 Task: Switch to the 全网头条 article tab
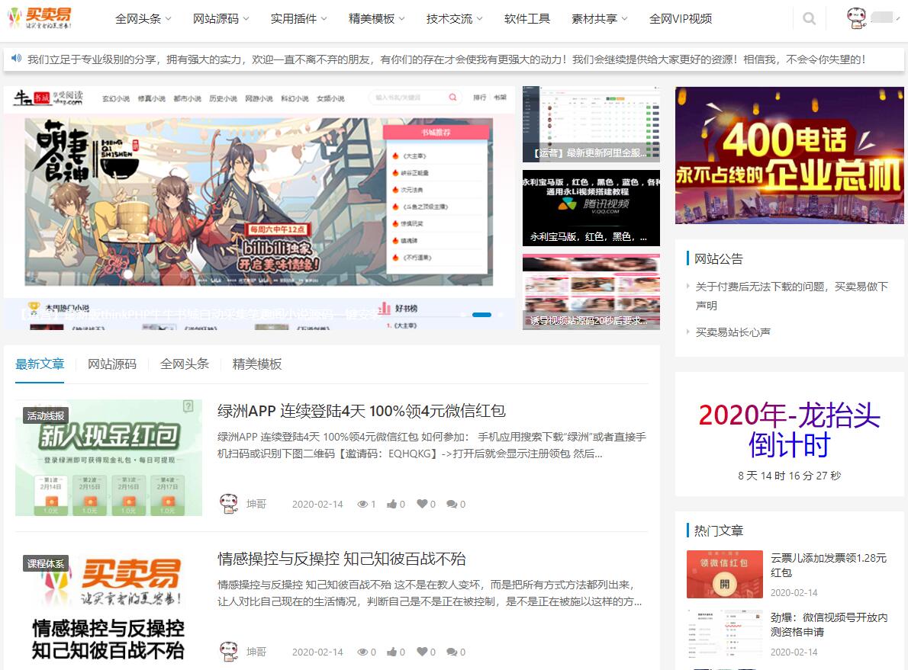[184, 364]
